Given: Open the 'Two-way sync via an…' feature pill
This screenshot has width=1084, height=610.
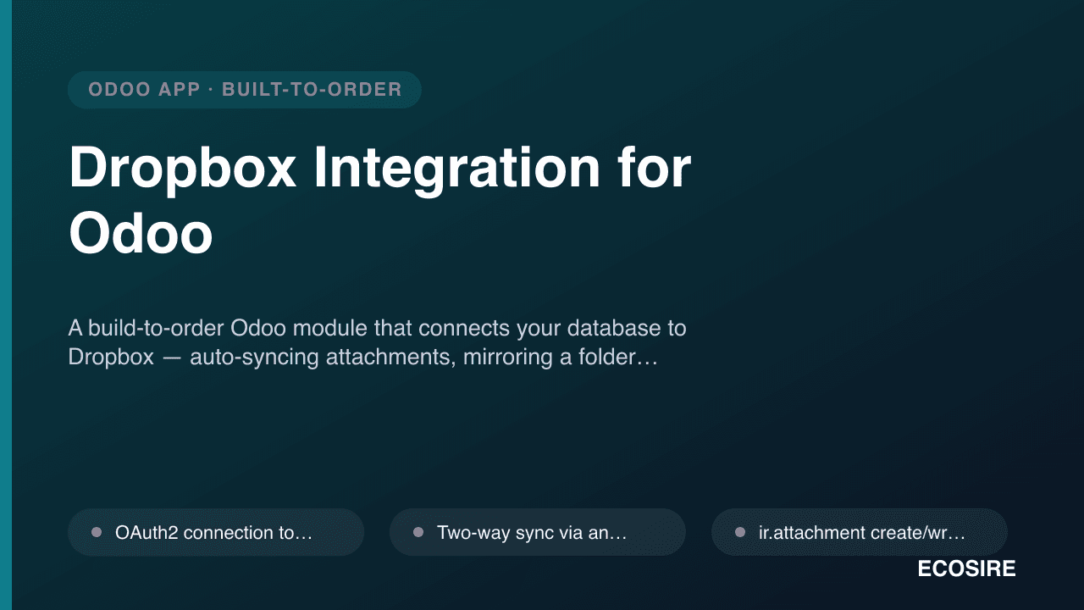Looking at the screenshot, I should (x=538, y=532).
